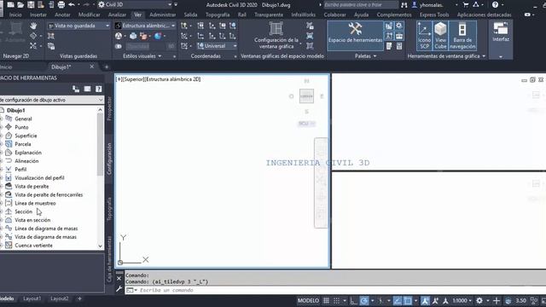The image size is (546, 307).
Task: Click MODELO button in status bar
Action: 308,300
